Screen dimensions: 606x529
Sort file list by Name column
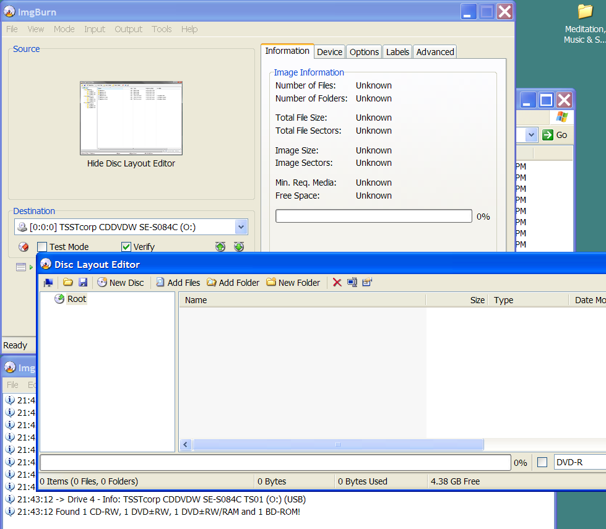[302, 300]
